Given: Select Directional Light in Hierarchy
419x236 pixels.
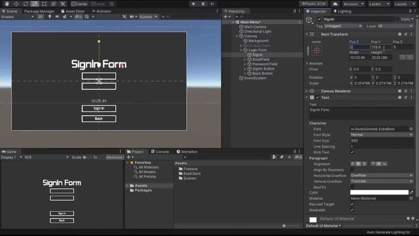Looking at the screenshot, I should pyautogui.click(x=257, y=31).
